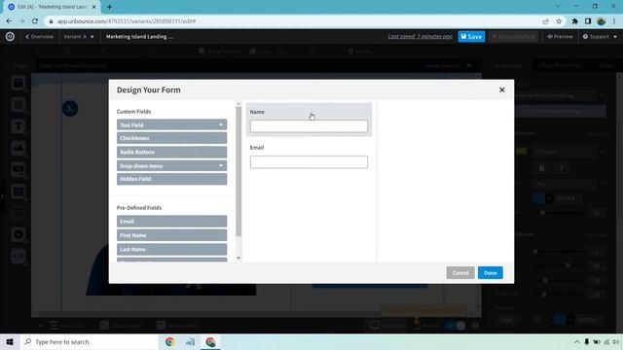This screenshot has width=623, height=350.
Task: Open the active Chrome taskbar icon
Action: coord(210,341)
